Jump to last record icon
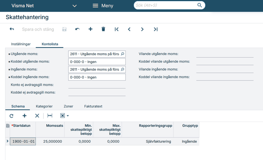The image size is (263, 160). coord(155,29)
